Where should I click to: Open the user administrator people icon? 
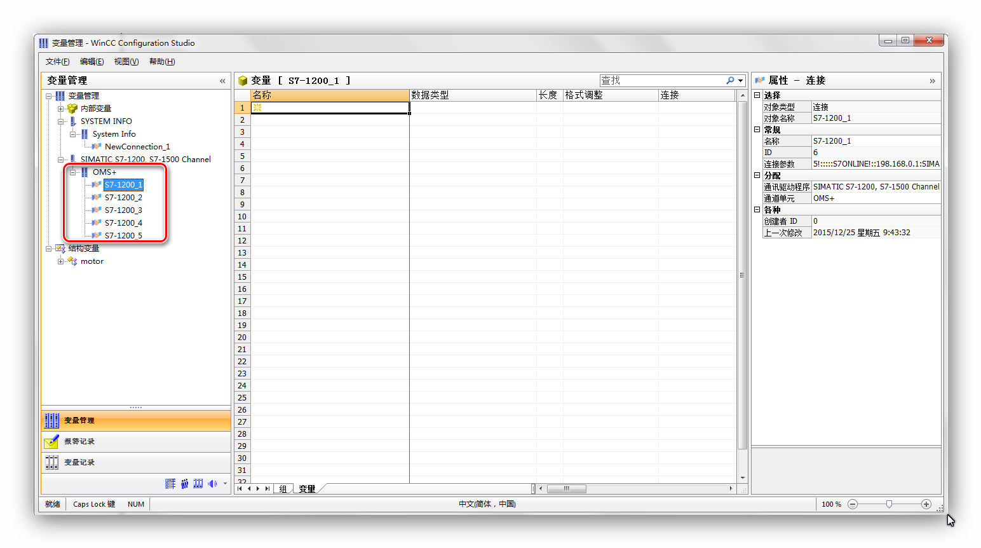(184, 484)
